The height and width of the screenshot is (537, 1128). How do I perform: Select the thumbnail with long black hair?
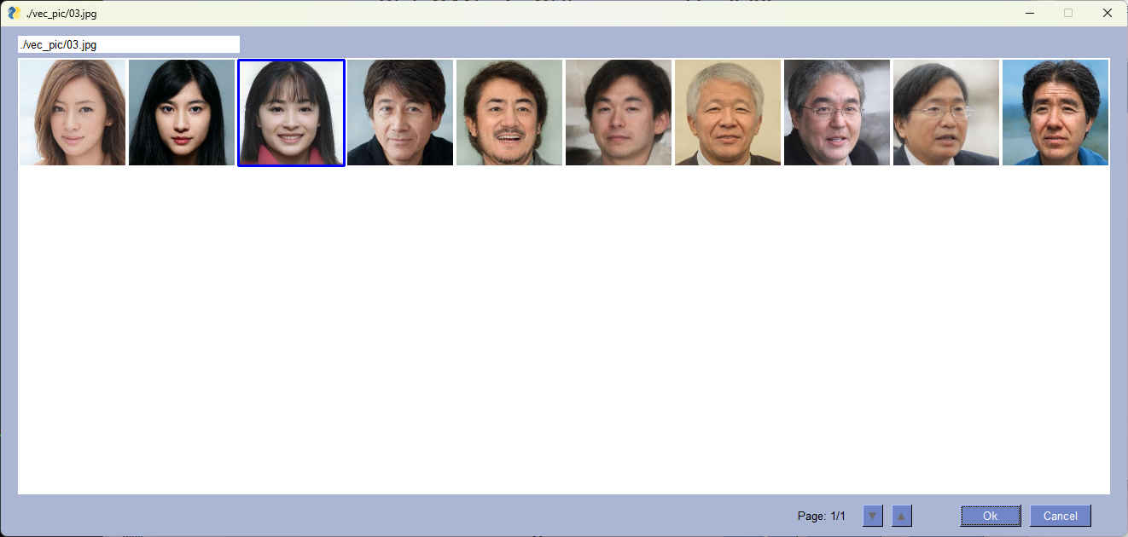(x=182, y=113)
